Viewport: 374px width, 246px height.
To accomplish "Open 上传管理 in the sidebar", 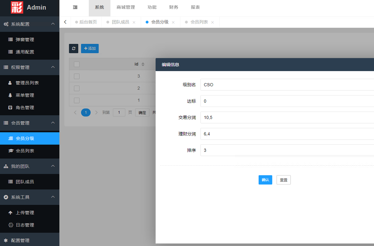I will [25, 213].
